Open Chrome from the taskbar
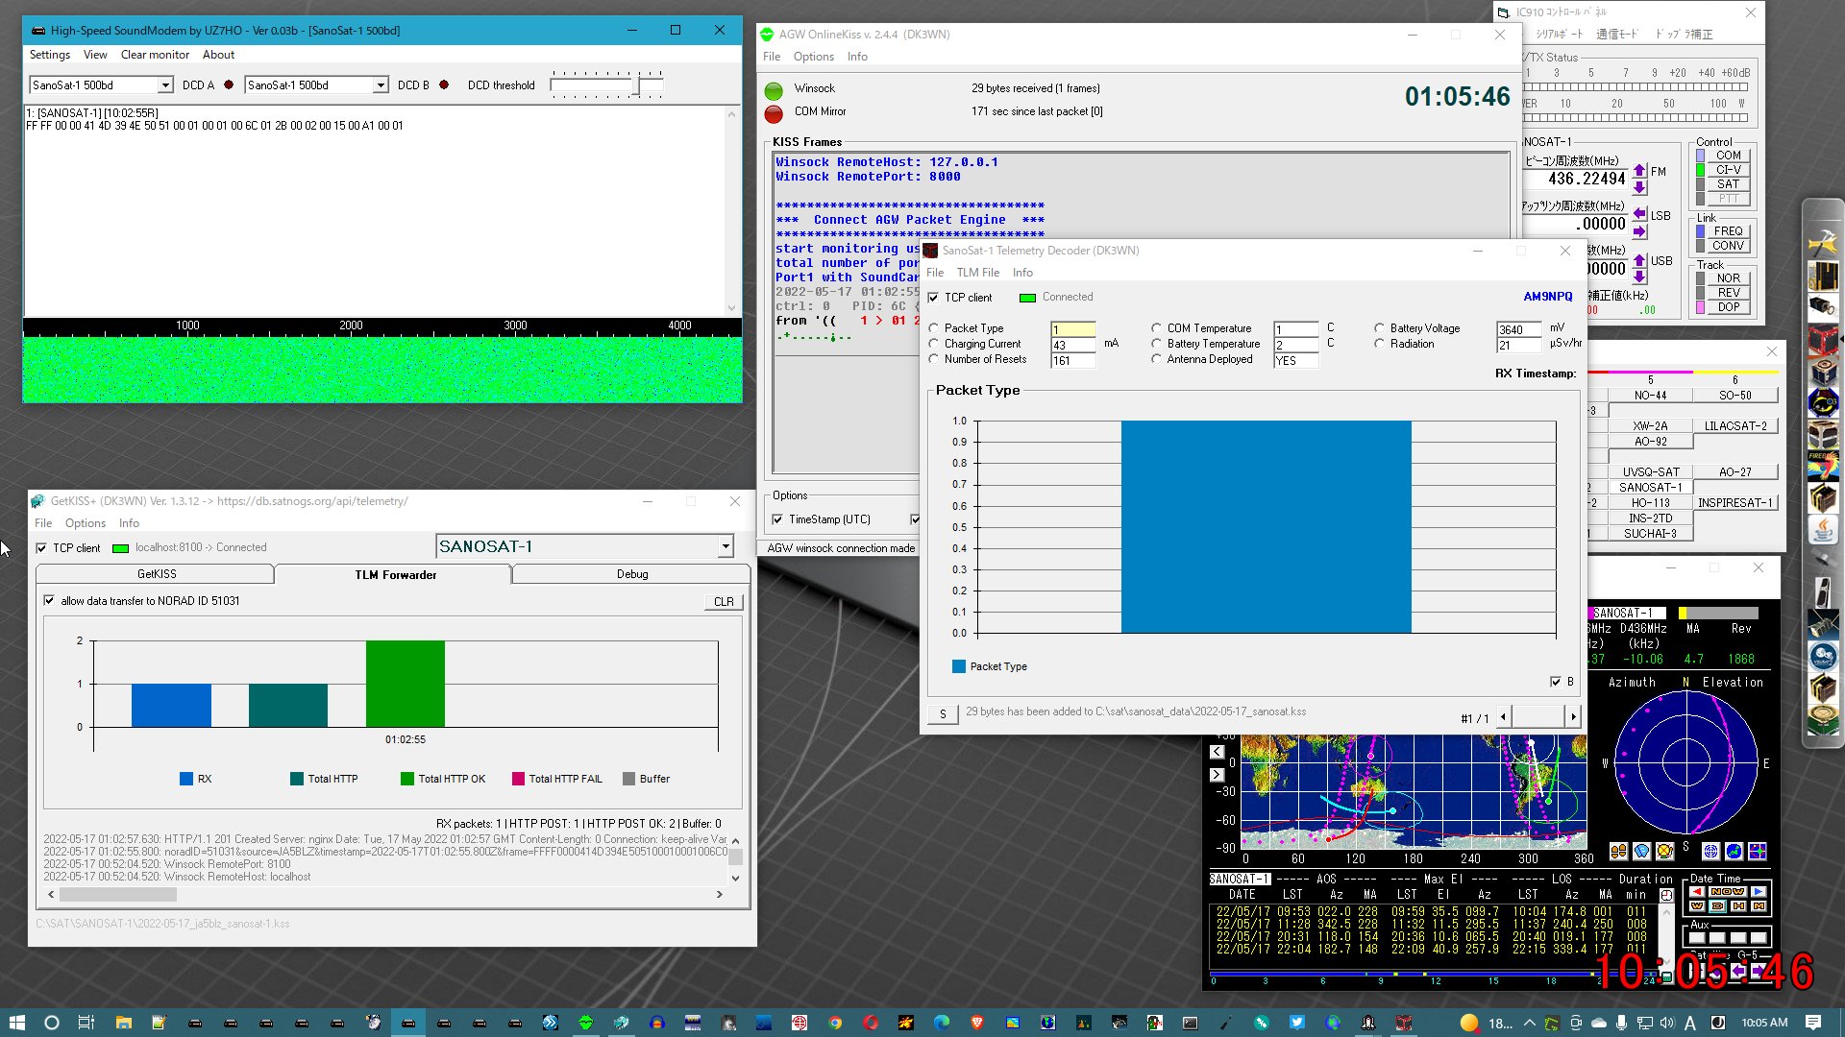The height and width of the screenshot is (1037, 1845). coord(835,1023)
